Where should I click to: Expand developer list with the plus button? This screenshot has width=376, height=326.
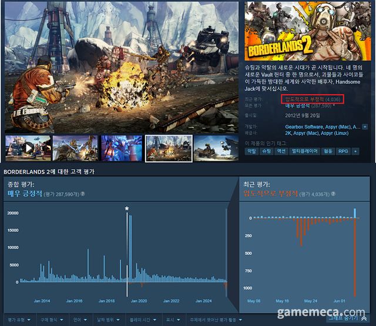click(x=364, y=127)
